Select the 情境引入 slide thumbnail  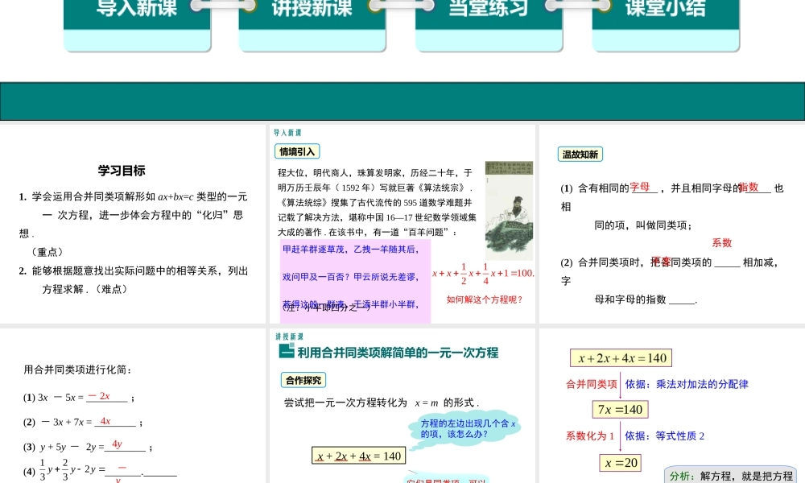pos(402,225)
